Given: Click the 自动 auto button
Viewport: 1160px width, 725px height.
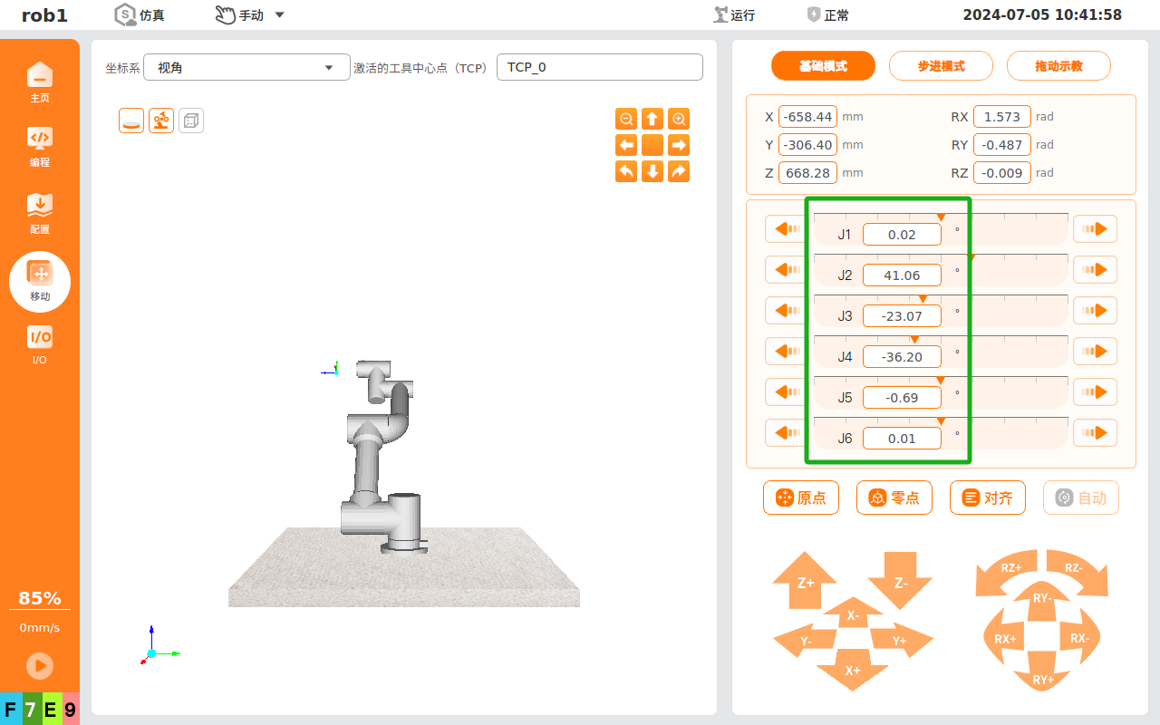Looking at the screenshot, I should (1081, 498).
